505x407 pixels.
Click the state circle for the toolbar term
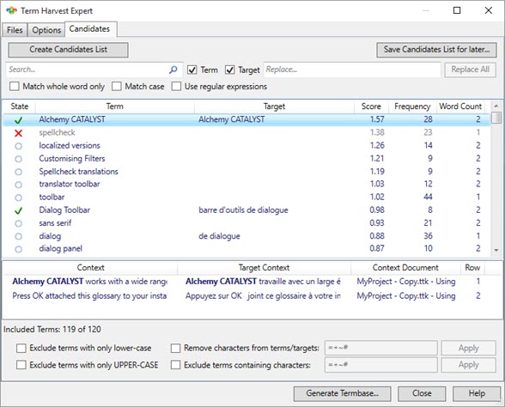pyautogui.click(x=18, y=197)
